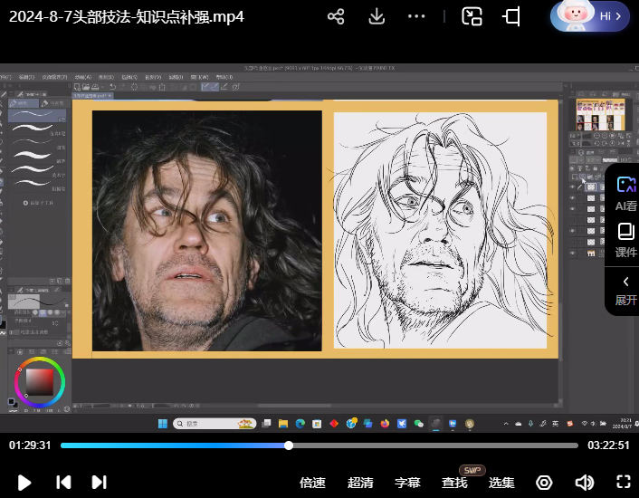This screenshot has width=639, height=498.
Task: Open the AI看 side panel
Action: (x=625, y=193)
